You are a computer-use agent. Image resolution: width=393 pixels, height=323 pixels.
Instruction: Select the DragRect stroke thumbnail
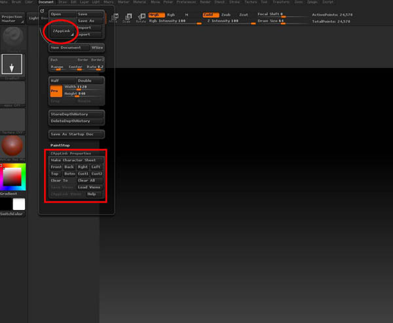pyautogui.click(x=12, y=65)
